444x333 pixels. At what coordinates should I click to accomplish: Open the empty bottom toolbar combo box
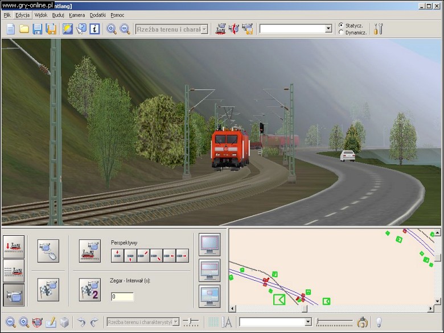coord(308,322)
